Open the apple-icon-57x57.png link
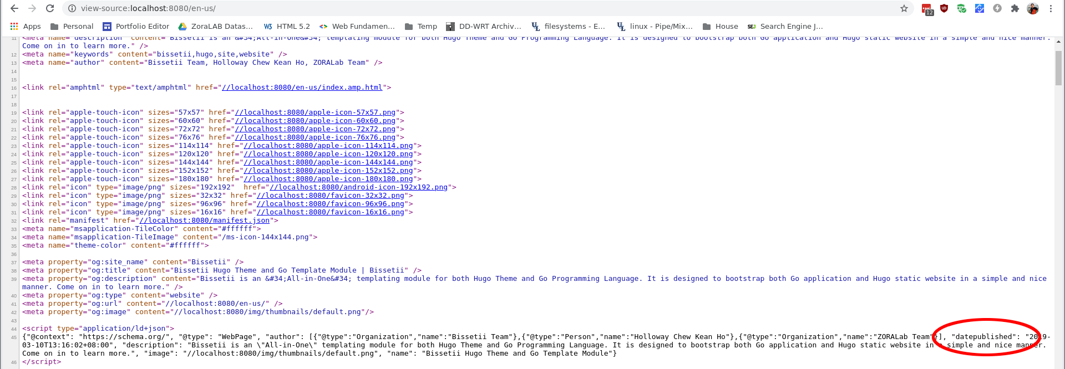The width and height of the screenshot is (1065, 369). coord(315,112)
